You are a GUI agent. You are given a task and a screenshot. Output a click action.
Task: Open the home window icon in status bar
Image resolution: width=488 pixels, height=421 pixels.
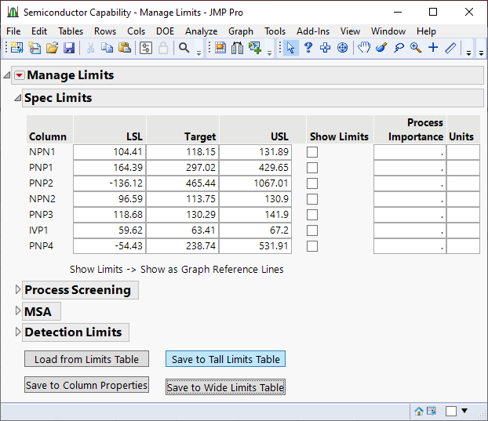[419, 411]
